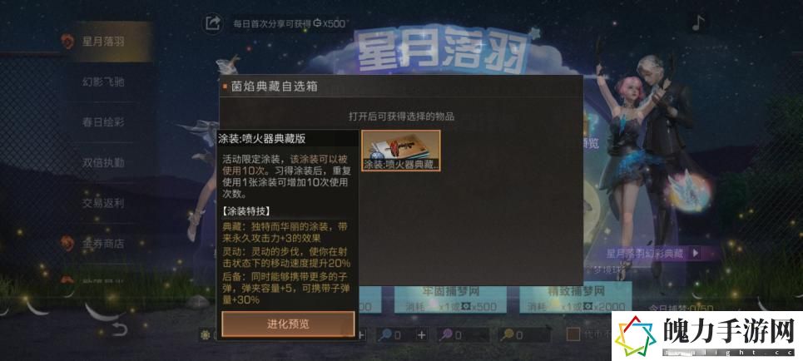Click the 星月落羽 tab flame icon
Screen dimensions: 803x361
[67, 42]
